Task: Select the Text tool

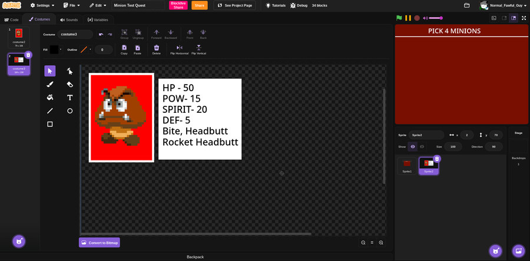Action: pos(70,98)
